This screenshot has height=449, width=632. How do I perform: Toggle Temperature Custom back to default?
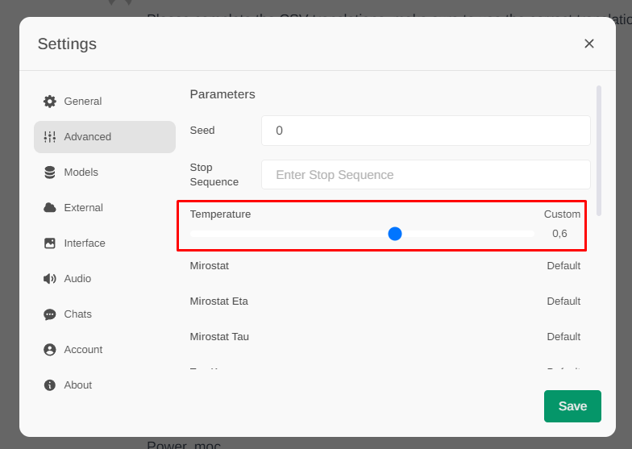pos(562,214)
